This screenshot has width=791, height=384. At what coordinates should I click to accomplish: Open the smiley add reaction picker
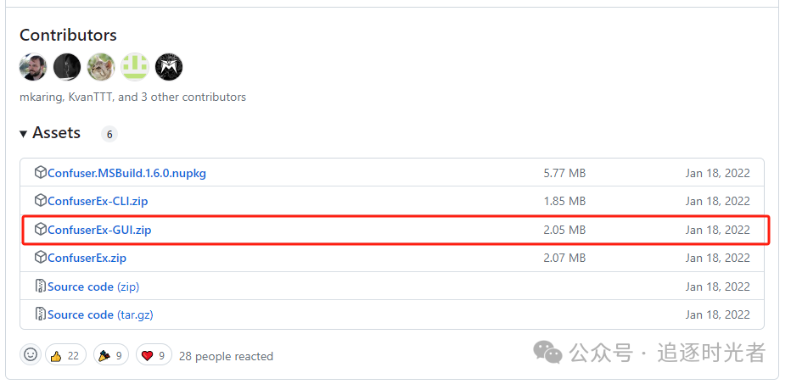click(31, 355)
